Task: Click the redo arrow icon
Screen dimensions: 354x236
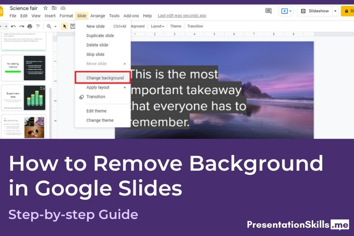Action: click(22, 26)
